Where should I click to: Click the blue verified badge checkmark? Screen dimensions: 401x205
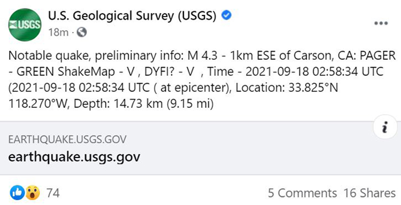226,15
